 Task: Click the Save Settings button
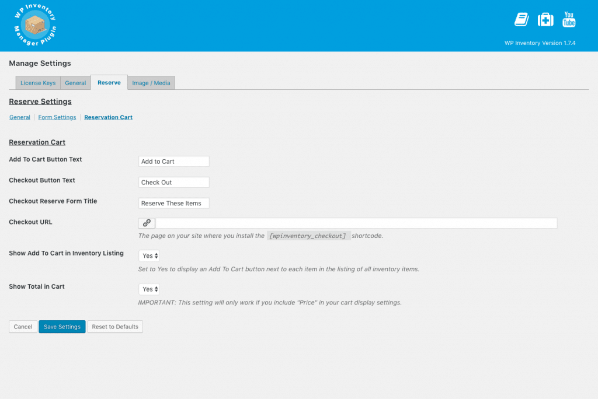(x=62, y=327)
